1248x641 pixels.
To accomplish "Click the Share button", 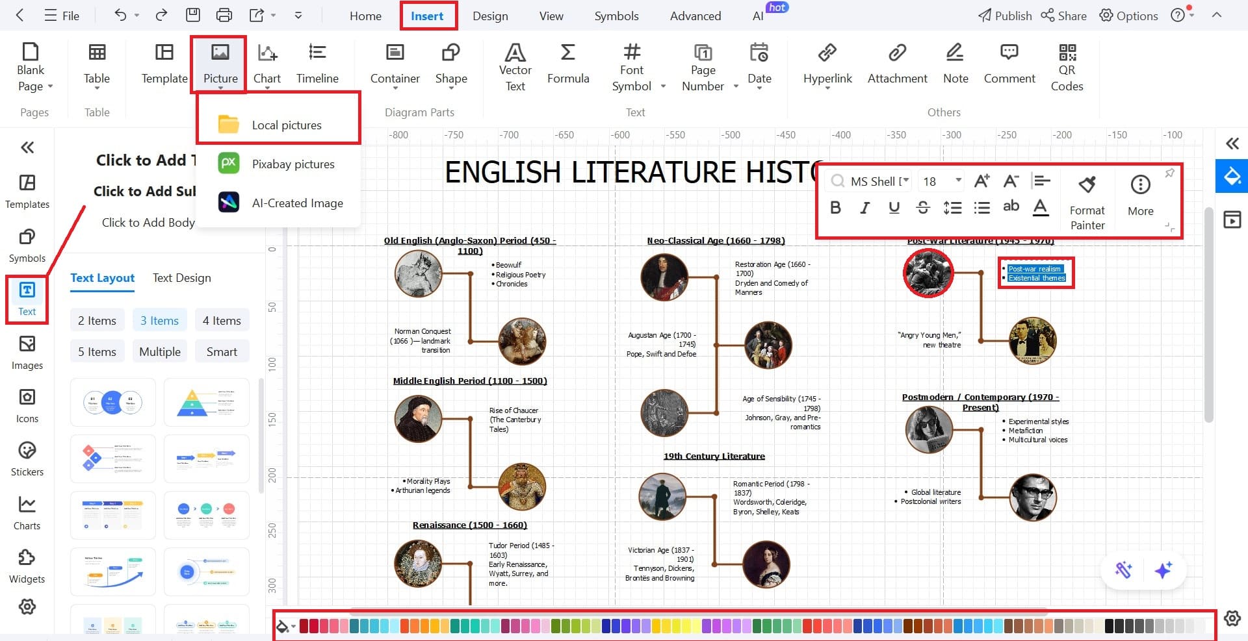I will [x=1063, y=16].
